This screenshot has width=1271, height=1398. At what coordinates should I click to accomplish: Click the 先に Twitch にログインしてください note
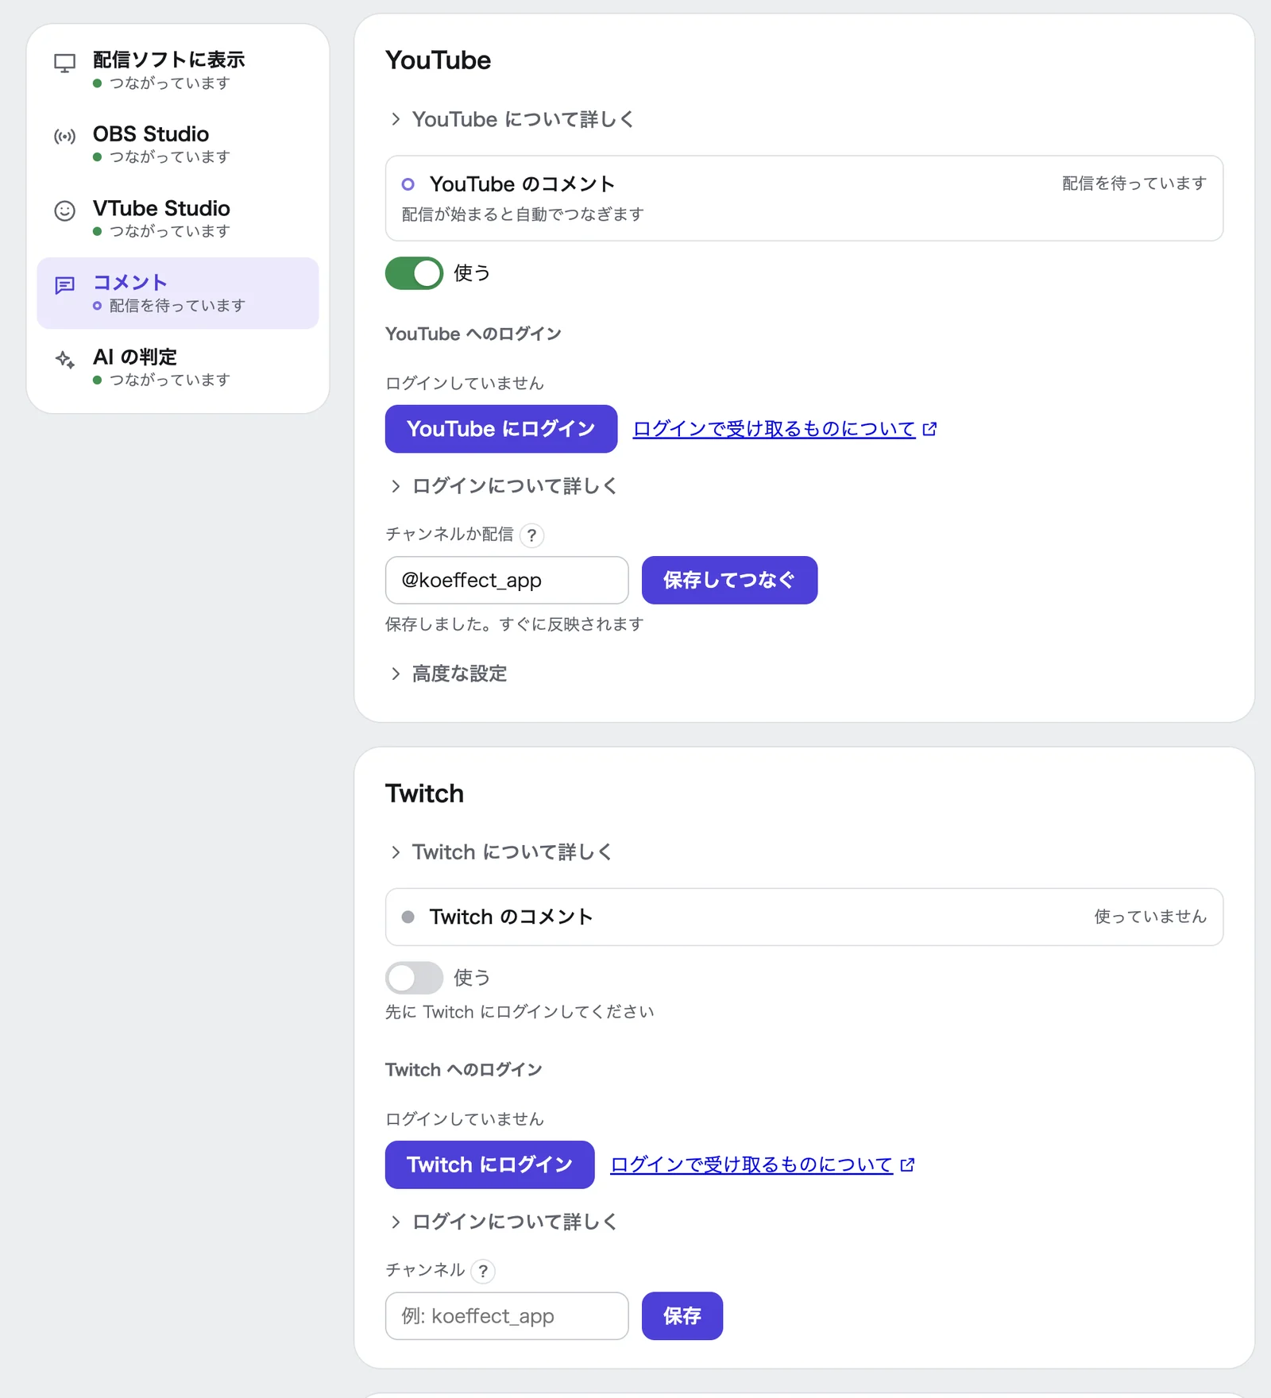point(520,1012)
